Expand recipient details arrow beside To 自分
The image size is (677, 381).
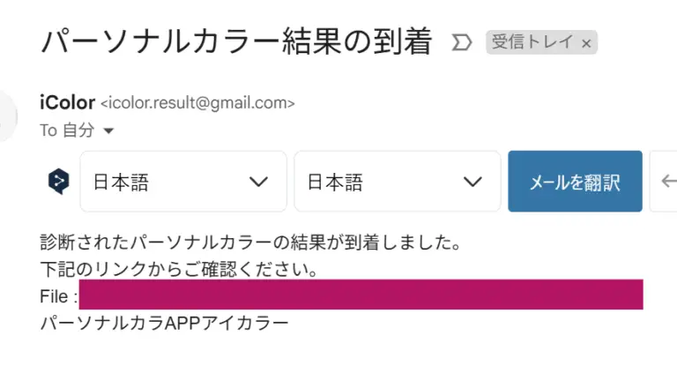pyautogui.click(x=108, y=131)
